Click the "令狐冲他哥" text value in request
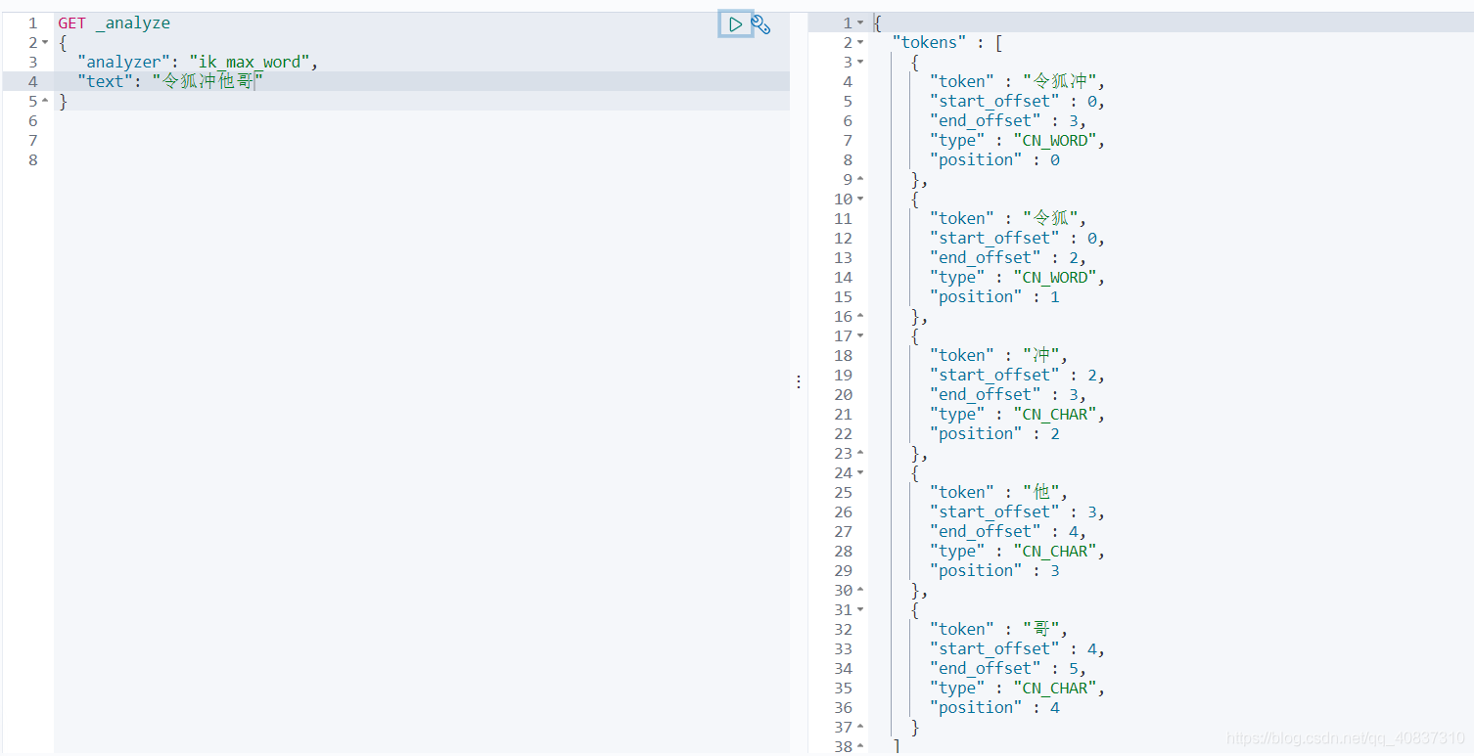 (x=207, y=82)
